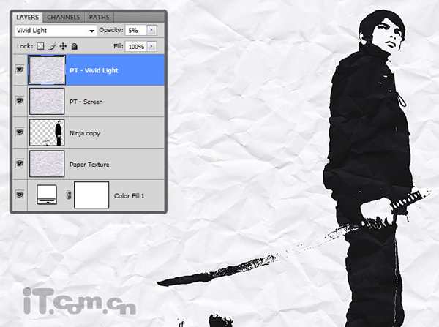Toggle visibility of PT - Screen layer
This screenshot has width=439, height=327.
tap(20, 100)
